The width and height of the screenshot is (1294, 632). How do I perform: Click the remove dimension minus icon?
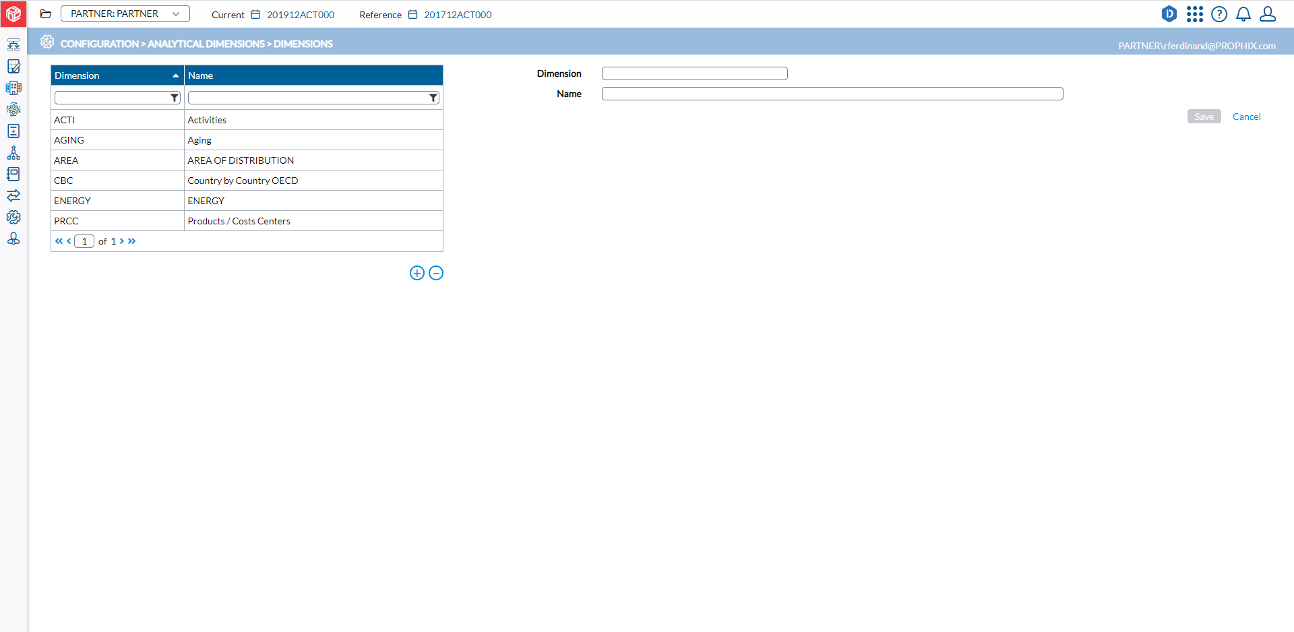(x=436, y=273)
